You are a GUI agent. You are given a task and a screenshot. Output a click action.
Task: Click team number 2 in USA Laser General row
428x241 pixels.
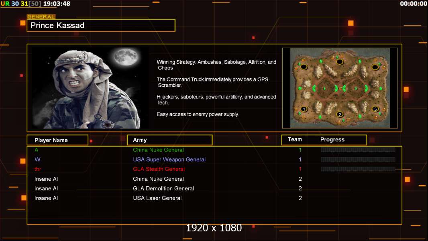coord(300,198)
